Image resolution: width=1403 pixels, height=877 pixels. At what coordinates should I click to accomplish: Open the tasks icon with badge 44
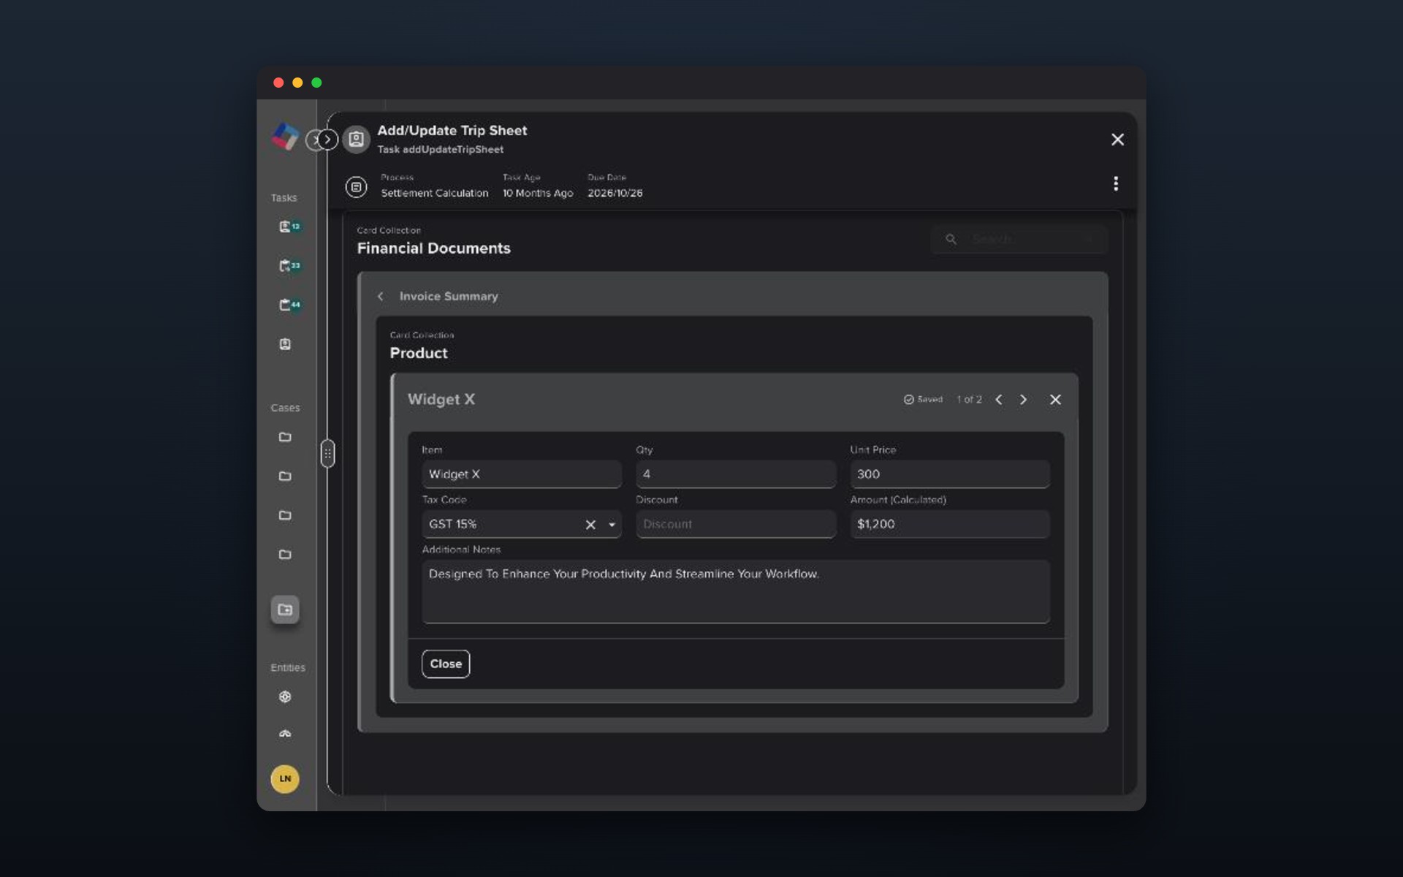[x=289, y=305]
